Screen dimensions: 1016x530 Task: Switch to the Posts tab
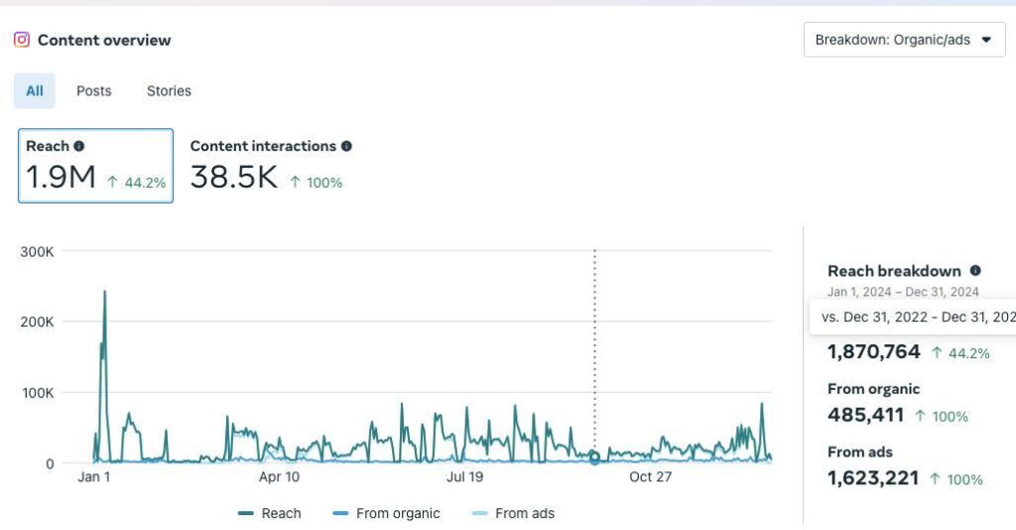click(x=94, y=90)
